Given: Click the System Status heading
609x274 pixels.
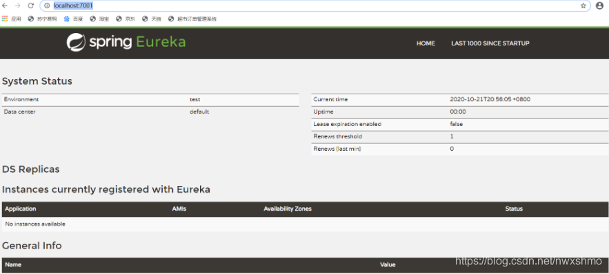Looking at the screenshot, I should (x=37, y=81).
